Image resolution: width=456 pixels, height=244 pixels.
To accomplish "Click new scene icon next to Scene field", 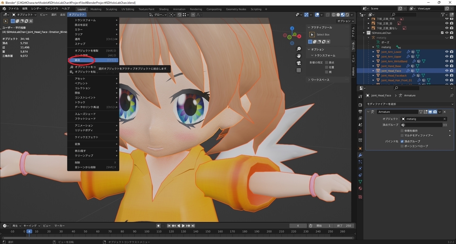I will (400, 8).
